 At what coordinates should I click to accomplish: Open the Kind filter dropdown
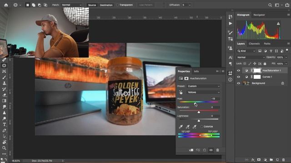pyautogui.click(x=246, y=51)
